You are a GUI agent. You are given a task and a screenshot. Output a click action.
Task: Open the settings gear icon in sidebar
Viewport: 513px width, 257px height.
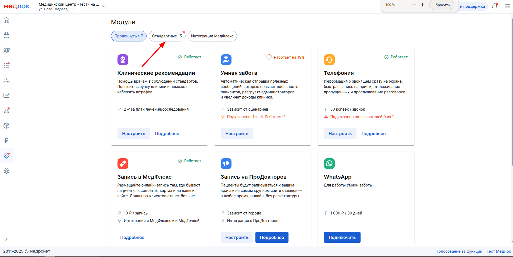tap(6, 171)
